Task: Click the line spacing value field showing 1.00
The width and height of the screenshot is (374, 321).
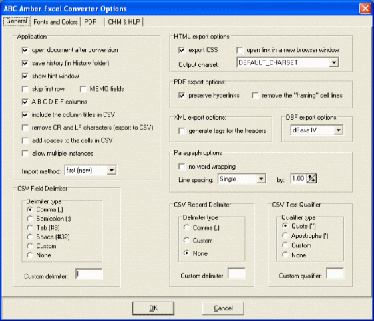Action: [x=298, y=179]
